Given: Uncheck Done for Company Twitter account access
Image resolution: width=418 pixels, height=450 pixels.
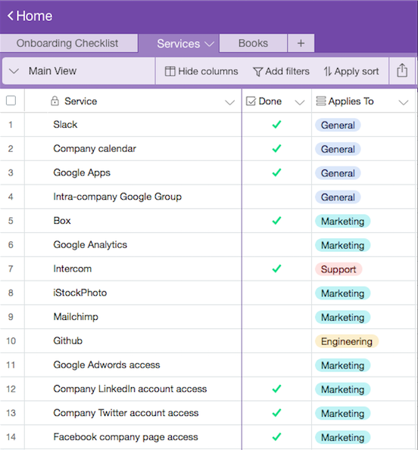Looking at the screenshot, I should point(276,413).
